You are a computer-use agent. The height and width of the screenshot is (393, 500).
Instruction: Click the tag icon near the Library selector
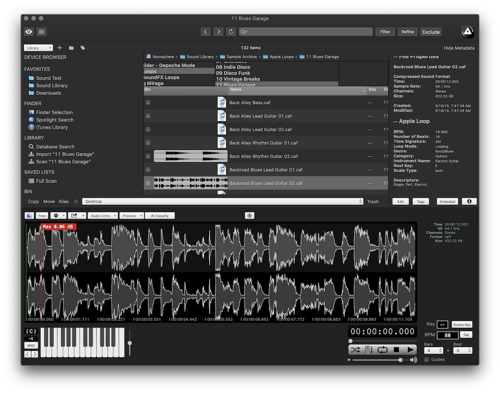(x=82, y=48)
